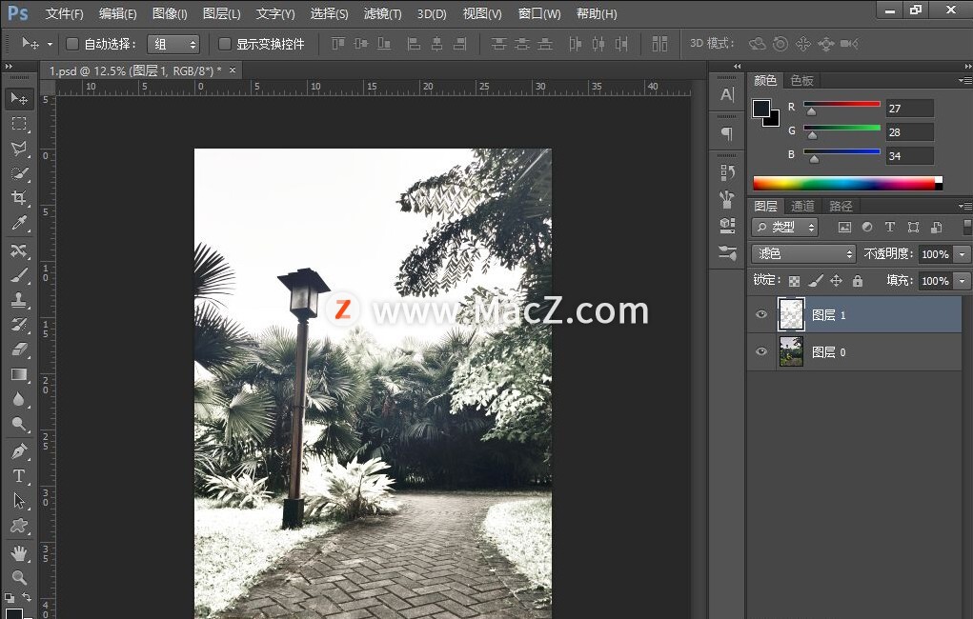Open the 图像(I) menu
Image resolution: width=973 pixels, height=619 pixels.
[x=170, y=13]
